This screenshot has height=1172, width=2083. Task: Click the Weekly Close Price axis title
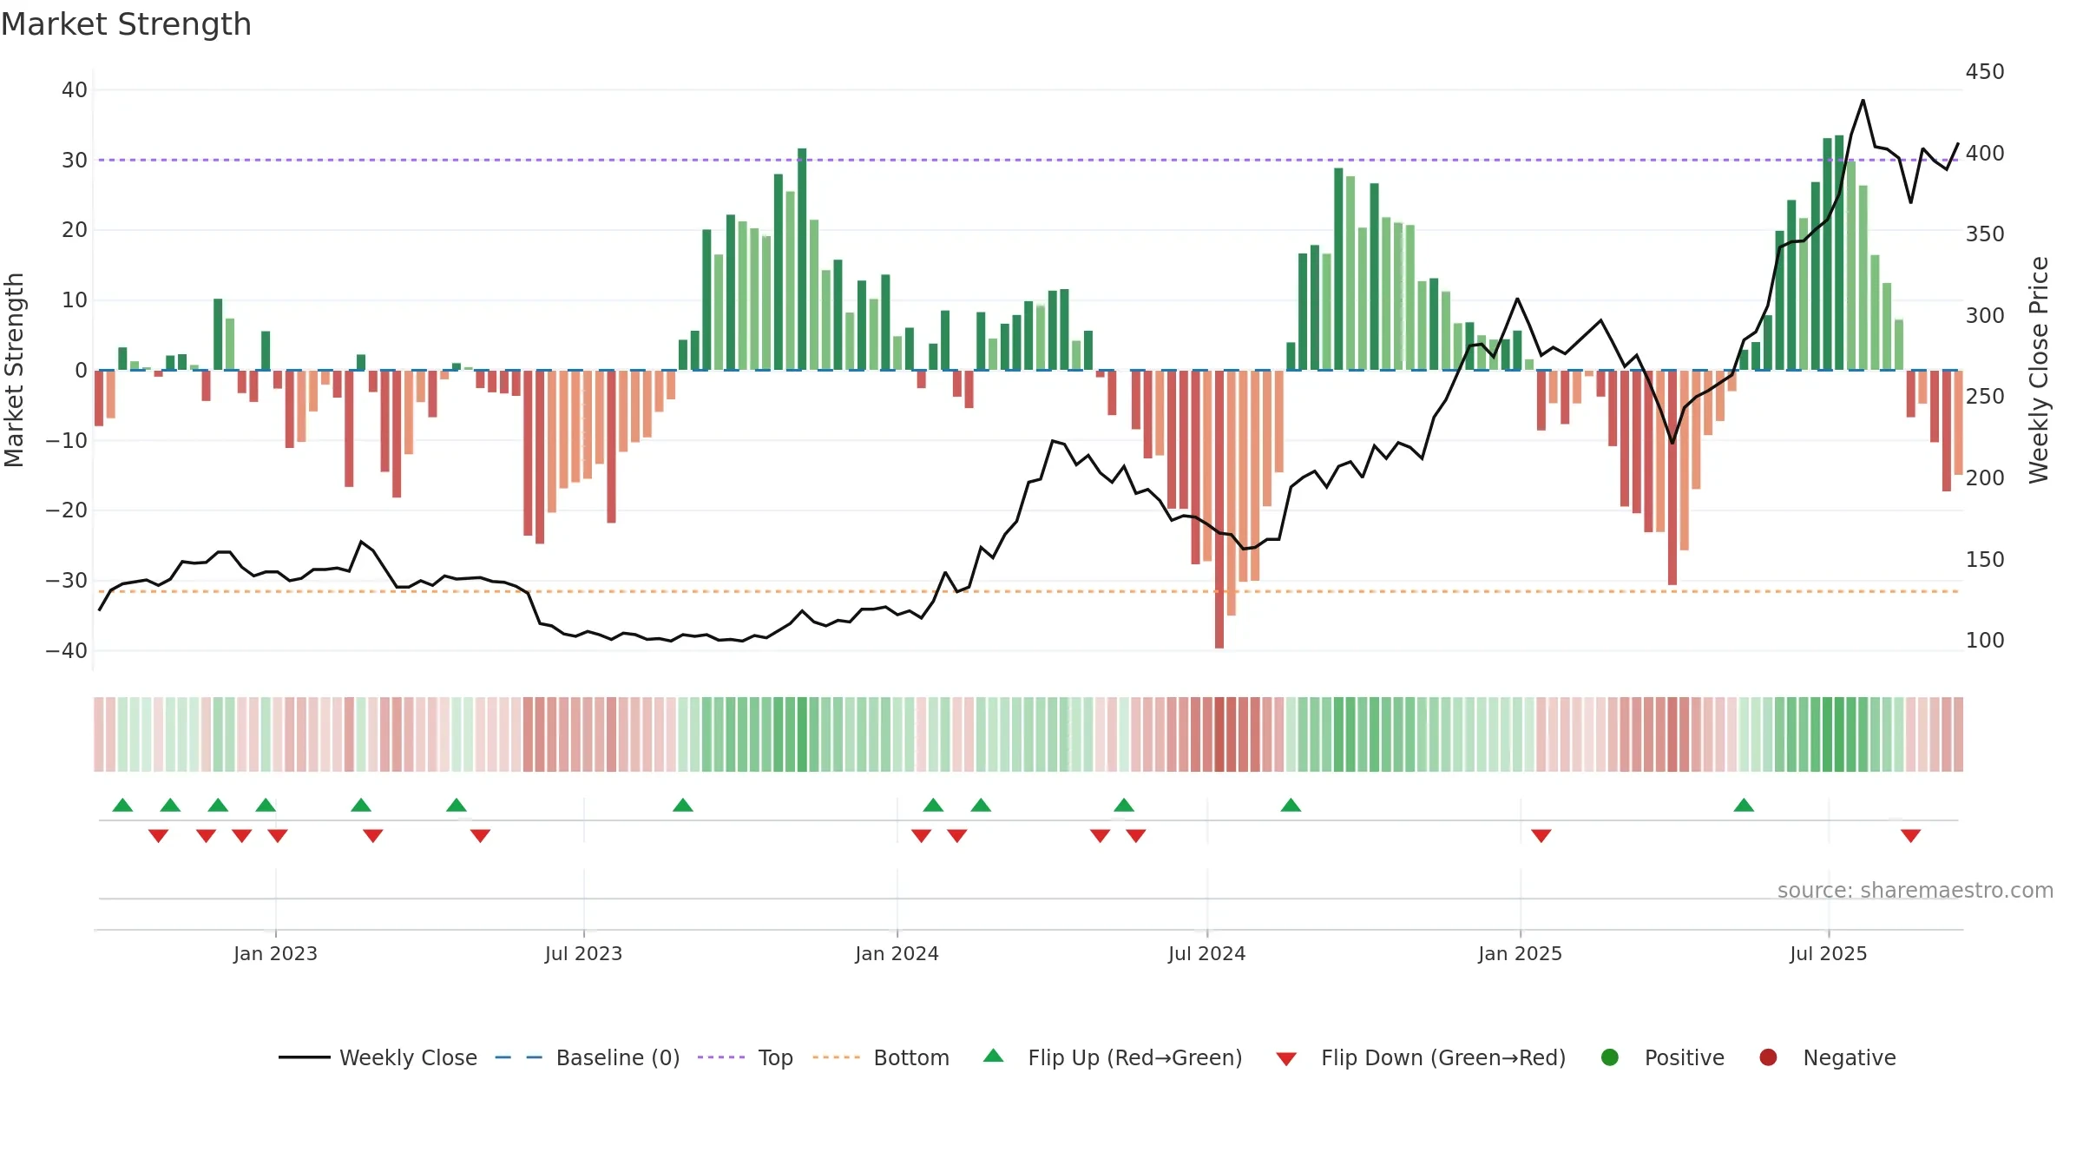(x=2039, y=370)
